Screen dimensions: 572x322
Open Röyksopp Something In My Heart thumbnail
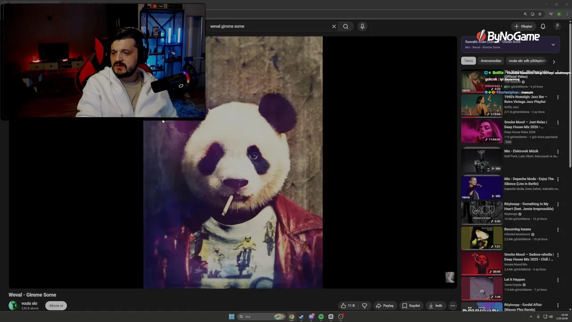482,213
